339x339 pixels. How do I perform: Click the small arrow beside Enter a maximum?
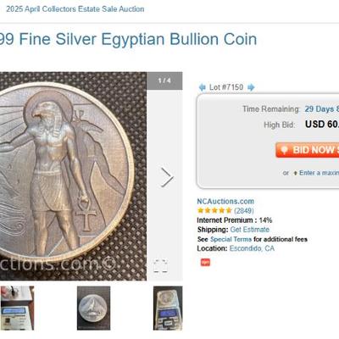(x=296, y=173)
